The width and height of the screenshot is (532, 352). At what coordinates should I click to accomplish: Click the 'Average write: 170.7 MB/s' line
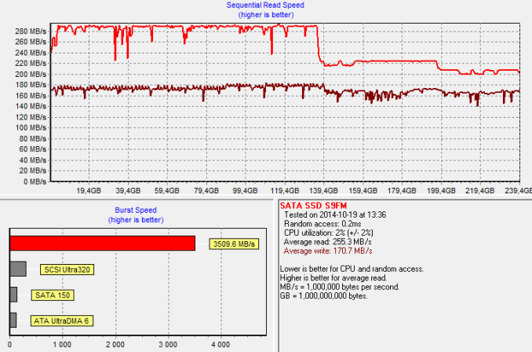(328, 251)
